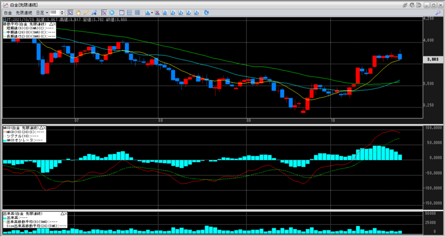Screen dimensions: 445x237
Task: Click the 08 month marker on time axis
Action: click(160, 121)
